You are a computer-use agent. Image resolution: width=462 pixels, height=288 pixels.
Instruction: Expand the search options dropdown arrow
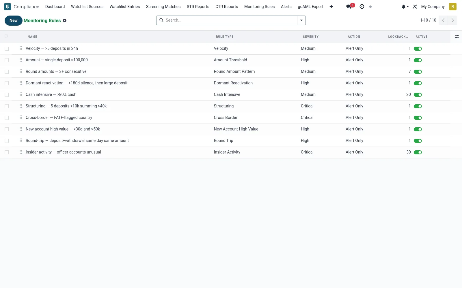pos(301,20)
